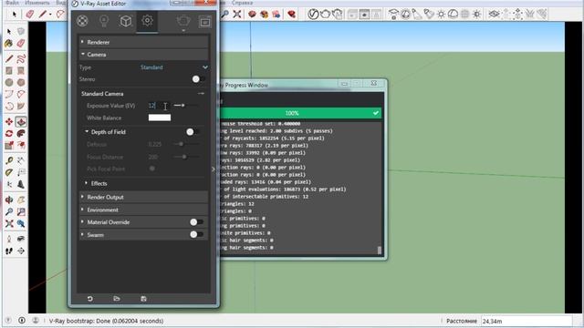This screenshot has width=584, height=328.
Task: Select the Circle tool in the left toolbar
Action: point(9,82)
